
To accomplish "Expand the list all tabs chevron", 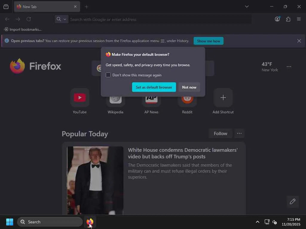I will coord(247,7).
